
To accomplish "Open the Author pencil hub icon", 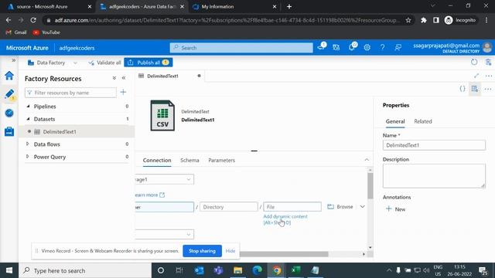I will [9, 94].
